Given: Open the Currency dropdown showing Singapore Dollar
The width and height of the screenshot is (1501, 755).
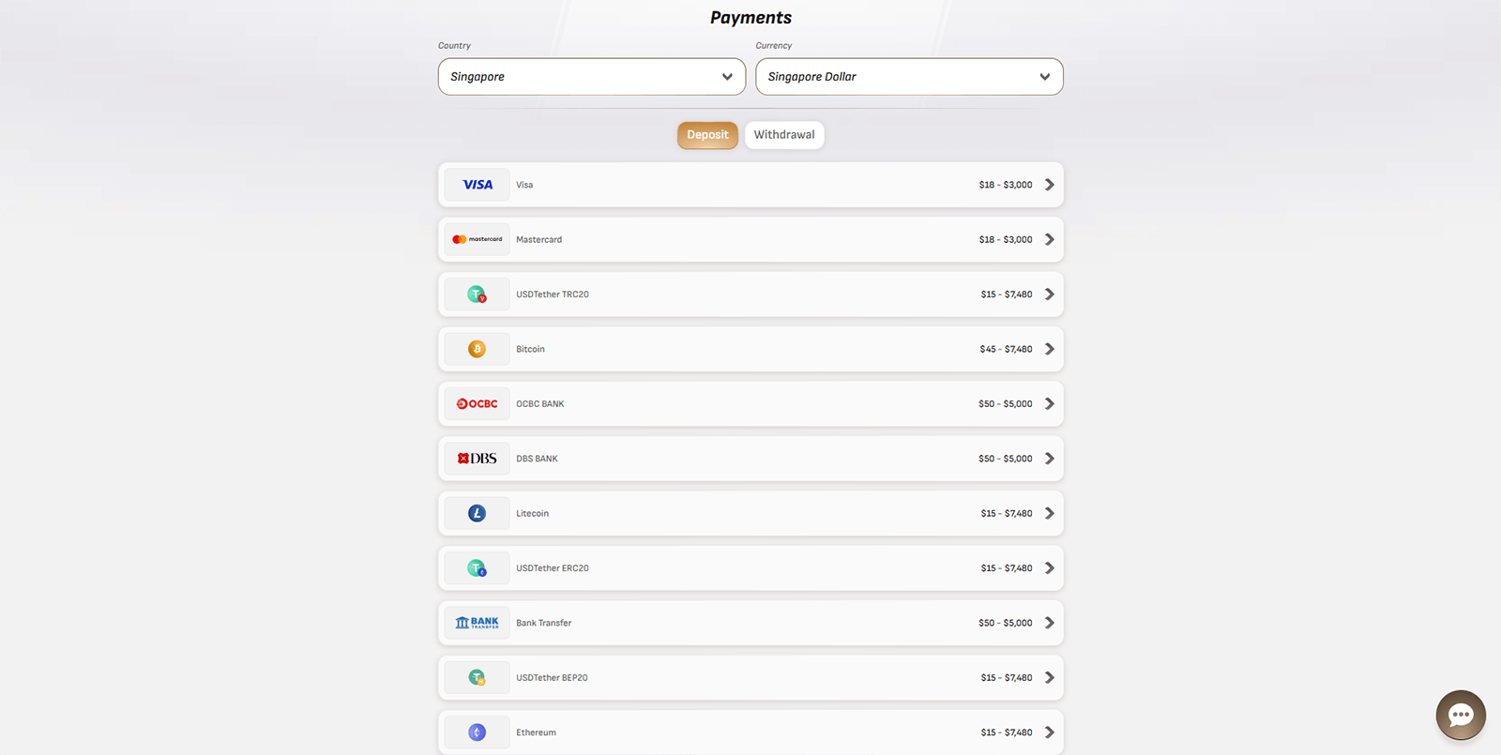Looking at the screenshot, I should coord(909,77).
